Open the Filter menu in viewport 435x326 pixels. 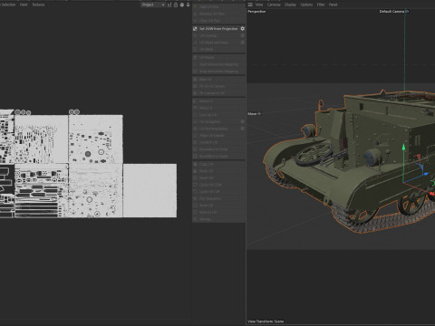click(x=321, y=5)
